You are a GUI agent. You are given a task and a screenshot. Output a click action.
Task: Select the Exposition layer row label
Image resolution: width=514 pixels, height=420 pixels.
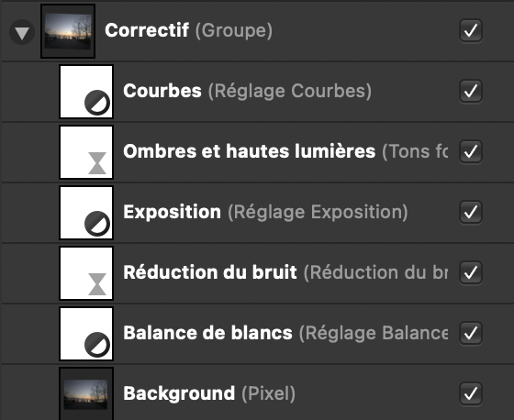(173, 212)
